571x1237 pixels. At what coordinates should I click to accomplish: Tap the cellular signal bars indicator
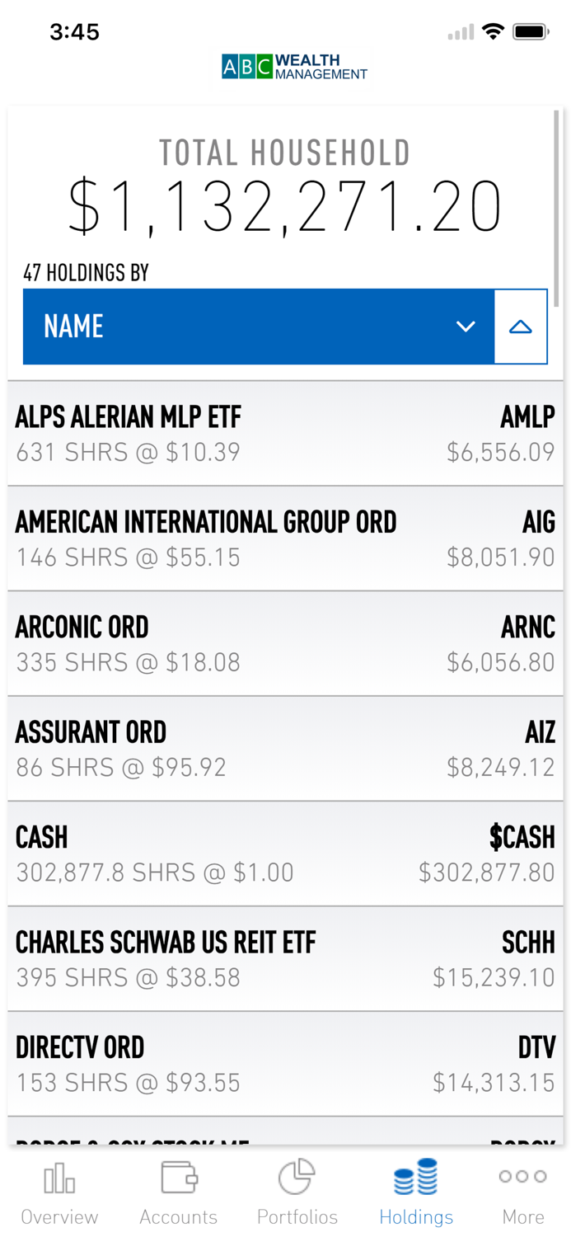[x=461, y=31]
